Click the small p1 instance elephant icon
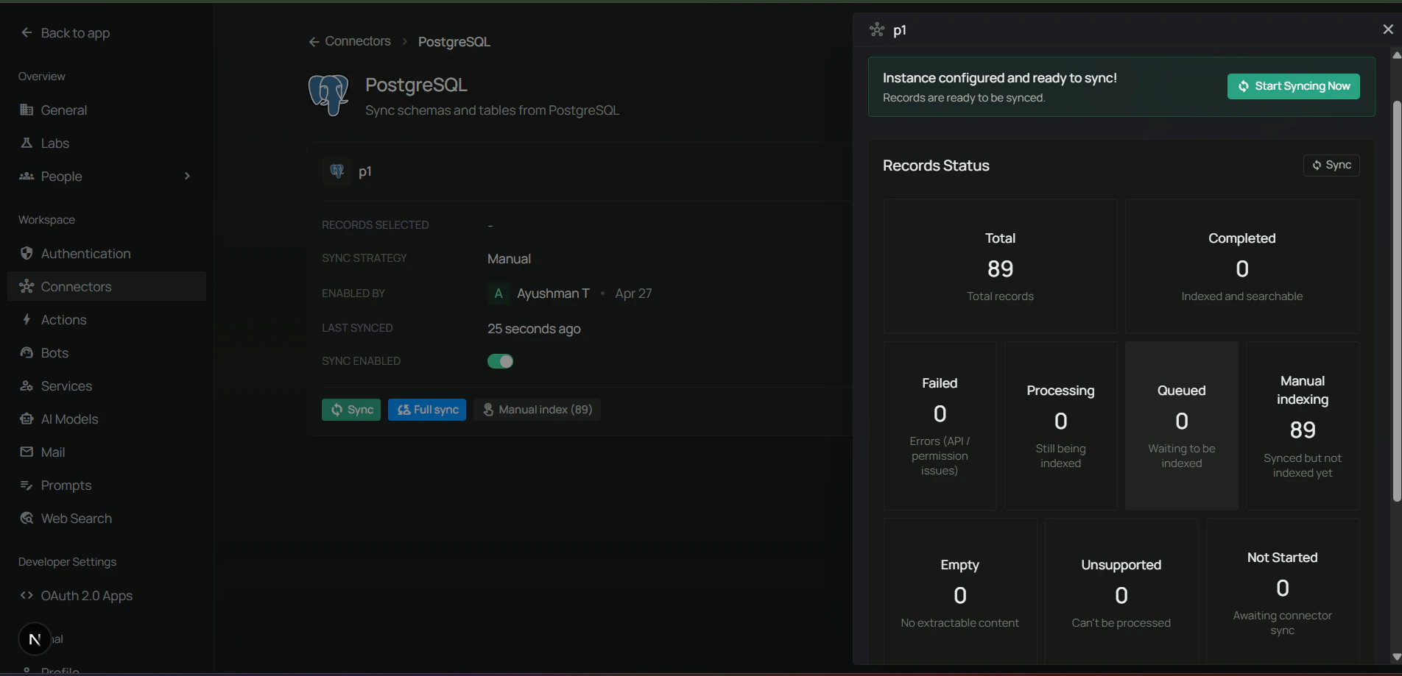 (x=337, y=171)
